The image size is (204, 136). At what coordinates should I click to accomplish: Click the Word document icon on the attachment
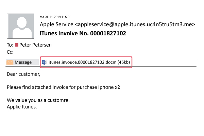(x=45, y=62)
